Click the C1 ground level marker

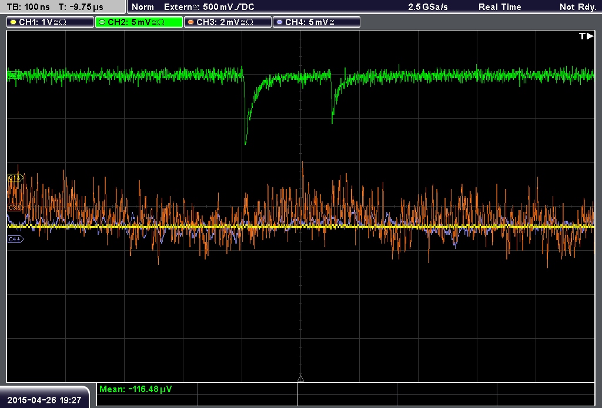(x=16, y=177)
